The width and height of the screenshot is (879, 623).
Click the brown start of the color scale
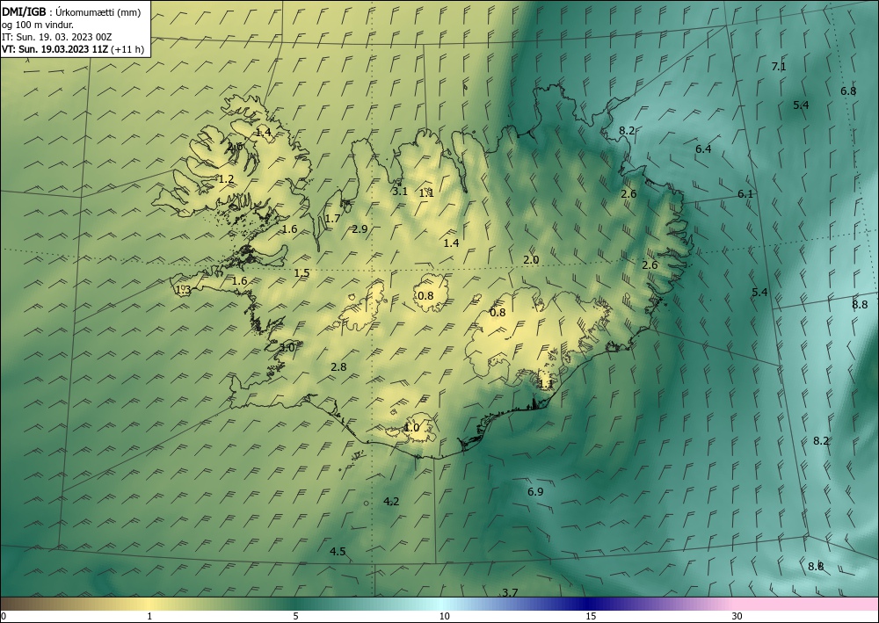click(x=23, y=604)
